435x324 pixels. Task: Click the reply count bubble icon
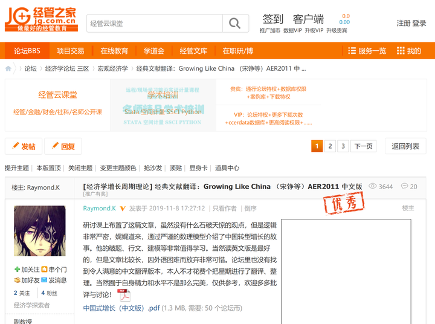coord(404,186)
